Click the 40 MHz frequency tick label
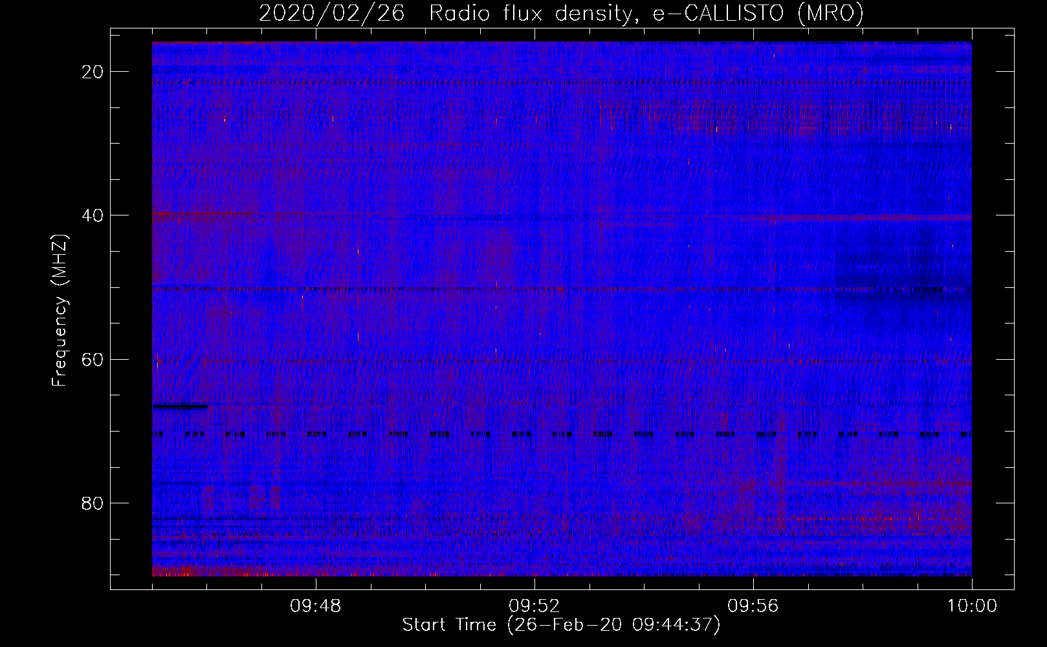 click(x=93, y=215)
